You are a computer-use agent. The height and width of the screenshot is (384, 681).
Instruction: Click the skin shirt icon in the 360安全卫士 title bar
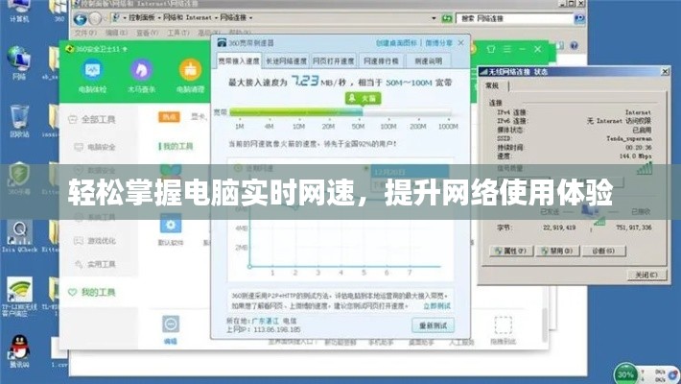491,49
